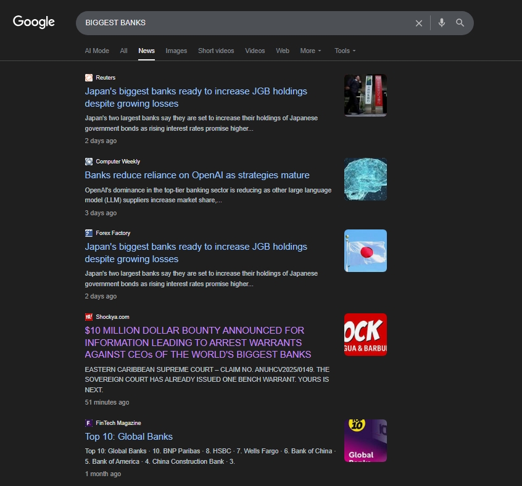Expand the More dropdown menu
Viewport: 522px width, 486px height.
point(310,51)
